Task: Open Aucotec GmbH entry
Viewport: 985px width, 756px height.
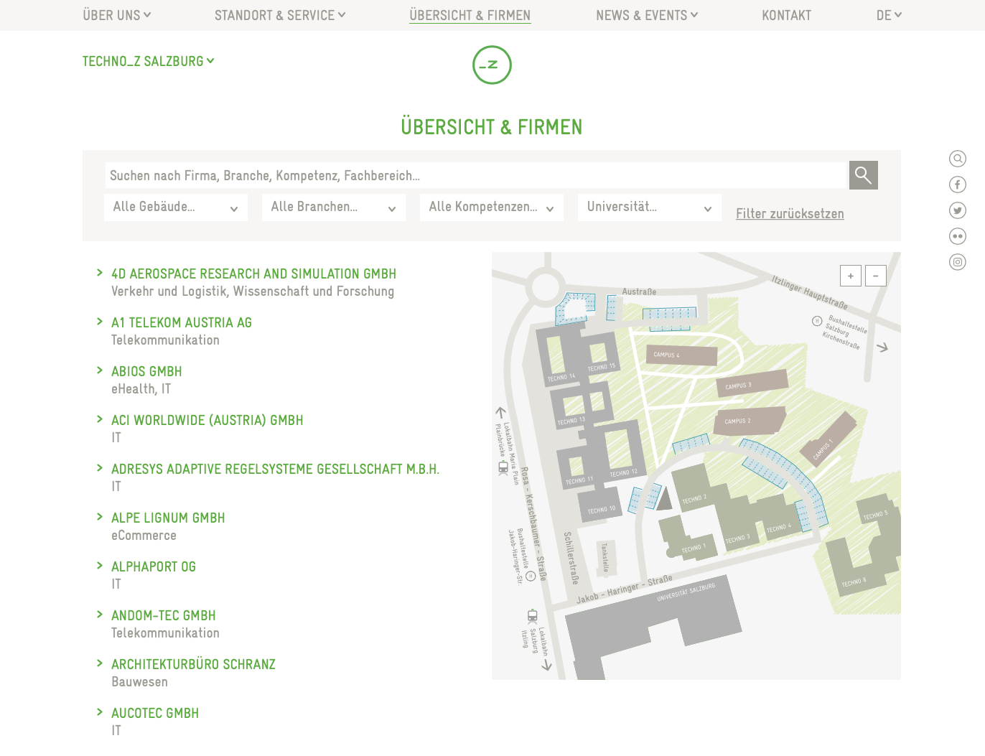Action: point(155,714)
